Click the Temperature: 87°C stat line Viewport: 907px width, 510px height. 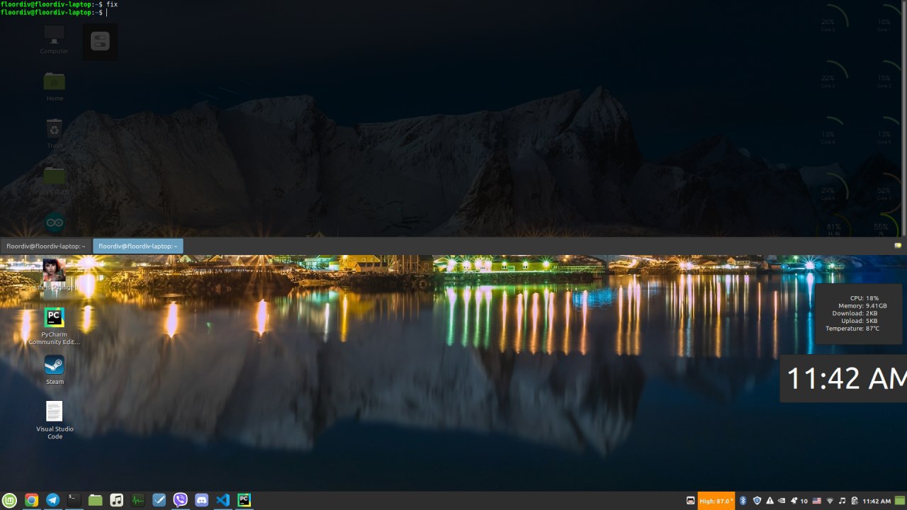(x=852, y=329)
